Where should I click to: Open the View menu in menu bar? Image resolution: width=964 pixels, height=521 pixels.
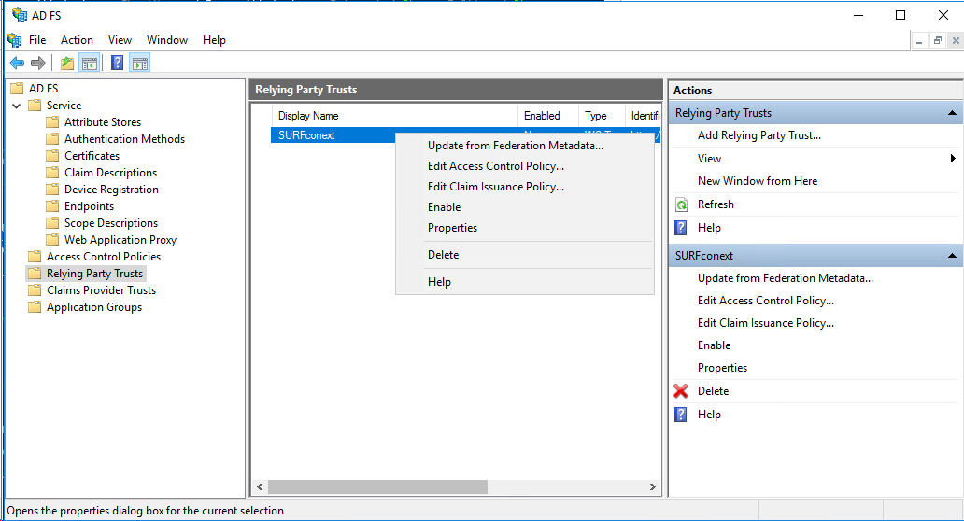point(120,40)
